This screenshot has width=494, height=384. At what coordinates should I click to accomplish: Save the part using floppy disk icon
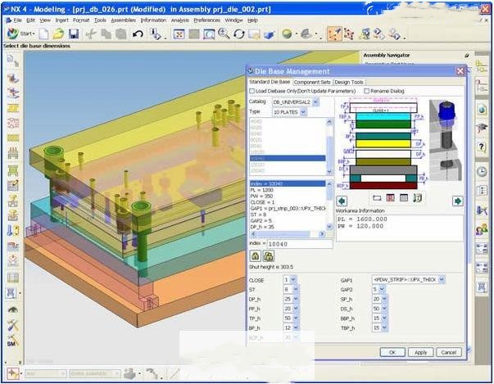pyautogui.click(x=74, y=34)
